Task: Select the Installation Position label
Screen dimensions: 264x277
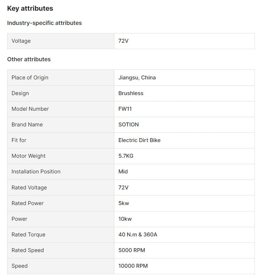Action: [x=36, y=172]
